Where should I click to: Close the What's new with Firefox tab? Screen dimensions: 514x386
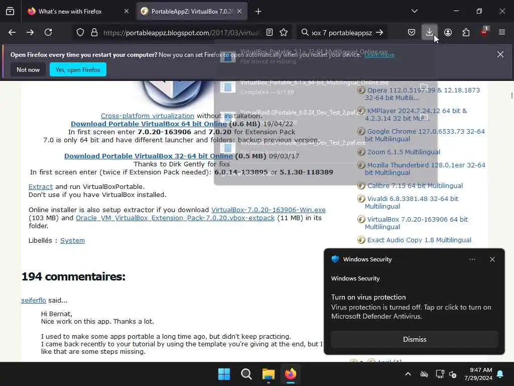pyautogui.click(x=126, y=12)
